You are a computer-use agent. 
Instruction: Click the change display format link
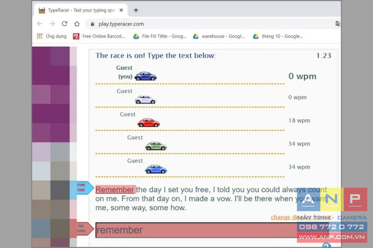click(301, 217)
